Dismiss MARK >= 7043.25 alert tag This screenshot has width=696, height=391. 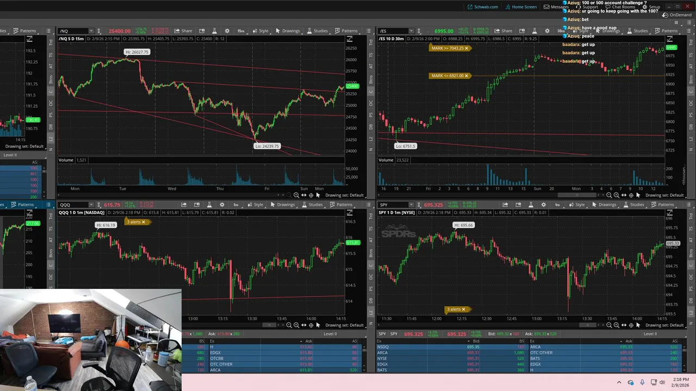tap(467, 48)
